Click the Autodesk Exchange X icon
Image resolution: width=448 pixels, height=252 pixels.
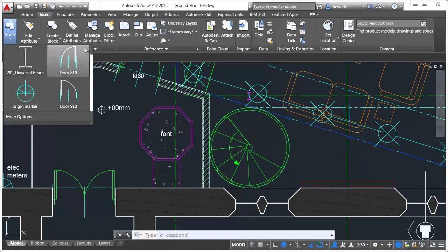coord(370,6)
